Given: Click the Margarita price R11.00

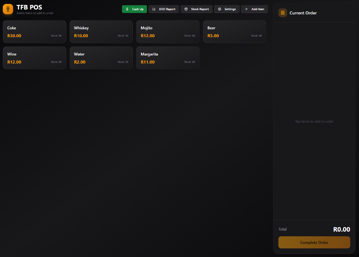Looking at the screenshot, I should [x=148, y=62].
